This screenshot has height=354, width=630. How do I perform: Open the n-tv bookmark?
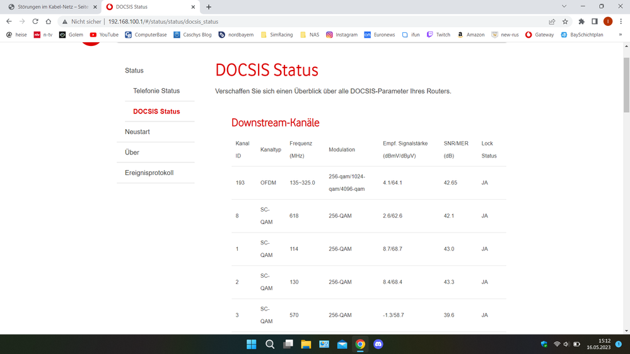[43, 35]
